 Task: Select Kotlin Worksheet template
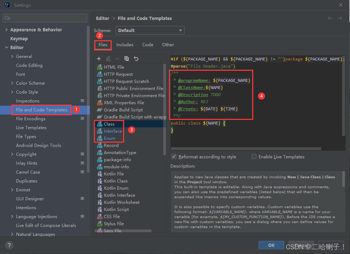click(x=122, y=202)
